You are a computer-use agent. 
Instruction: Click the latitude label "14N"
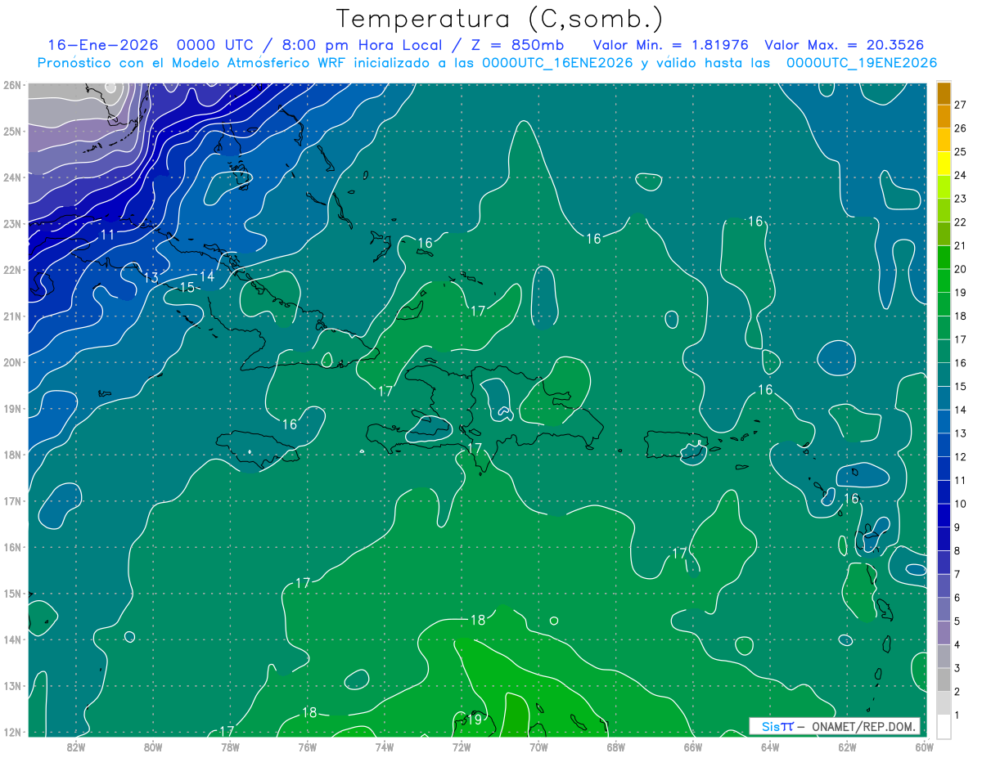tap(11, 639)
